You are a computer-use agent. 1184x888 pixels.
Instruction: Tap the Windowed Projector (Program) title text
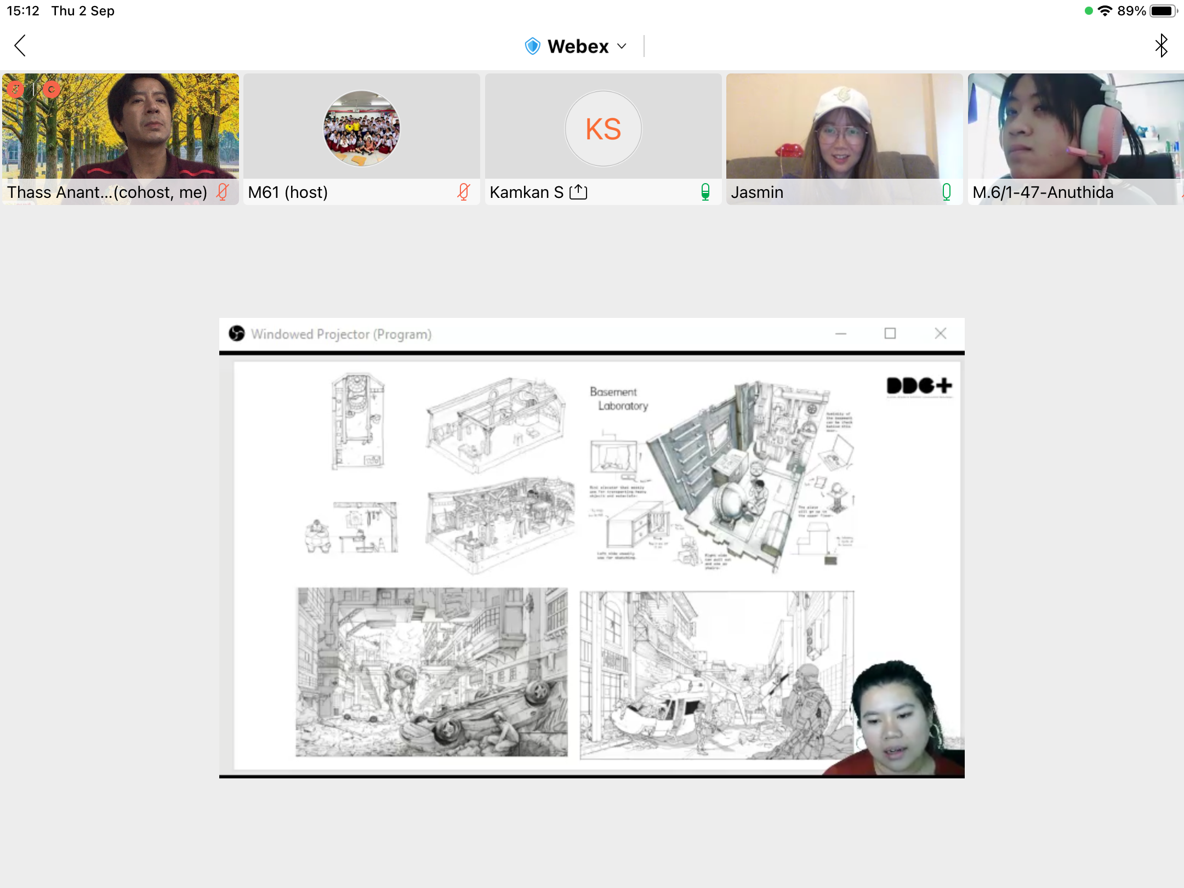coord(341,334)
